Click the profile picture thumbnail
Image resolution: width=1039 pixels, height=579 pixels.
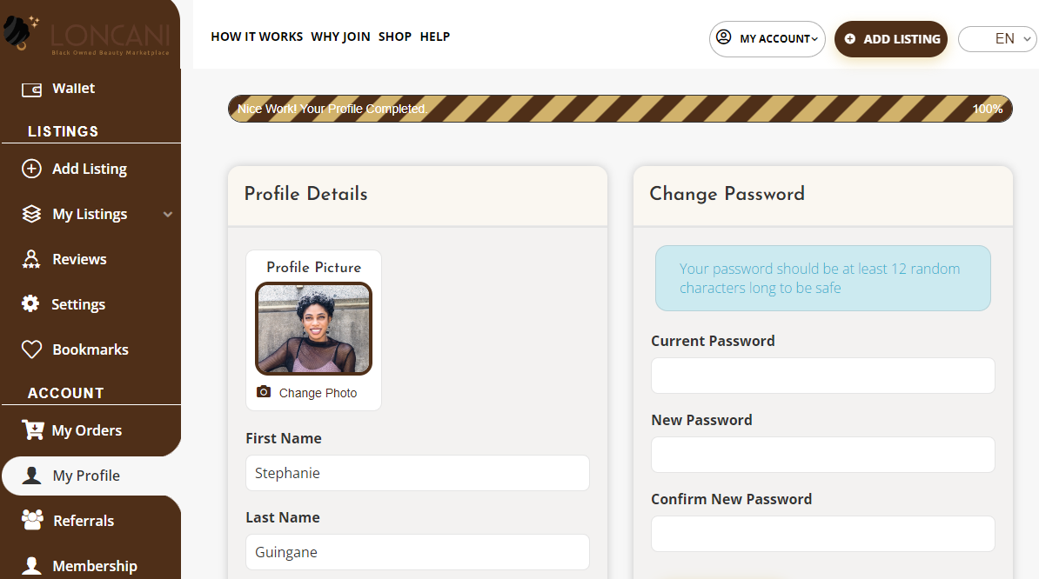coord(313,329)
